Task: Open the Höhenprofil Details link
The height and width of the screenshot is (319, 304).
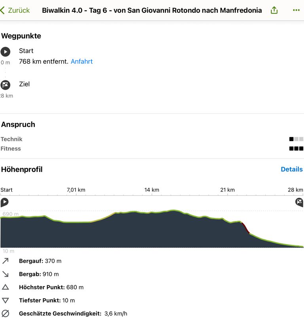Action: point(292,169)
